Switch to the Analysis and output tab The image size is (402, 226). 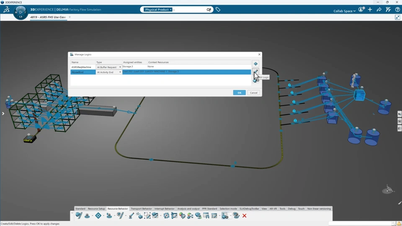click(x=188, y=209)
